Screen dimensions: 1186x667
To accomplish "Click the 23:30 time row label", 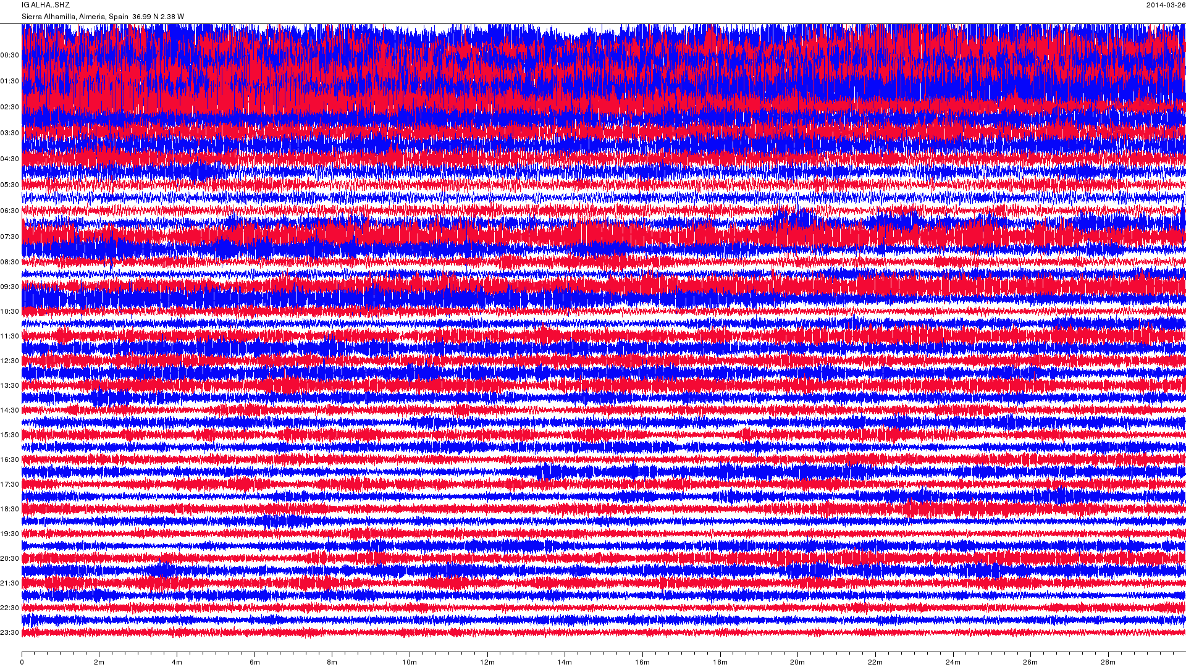I will pos(10,633).
